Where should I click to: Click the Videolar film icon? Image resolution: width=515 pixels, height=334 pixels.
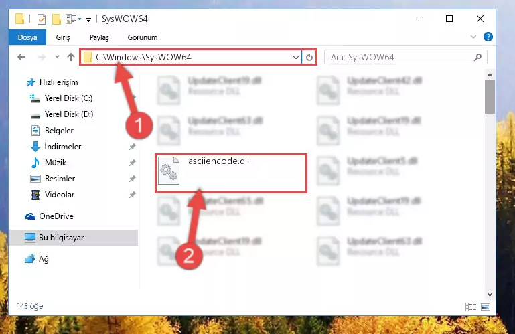[x=35, y=195]
